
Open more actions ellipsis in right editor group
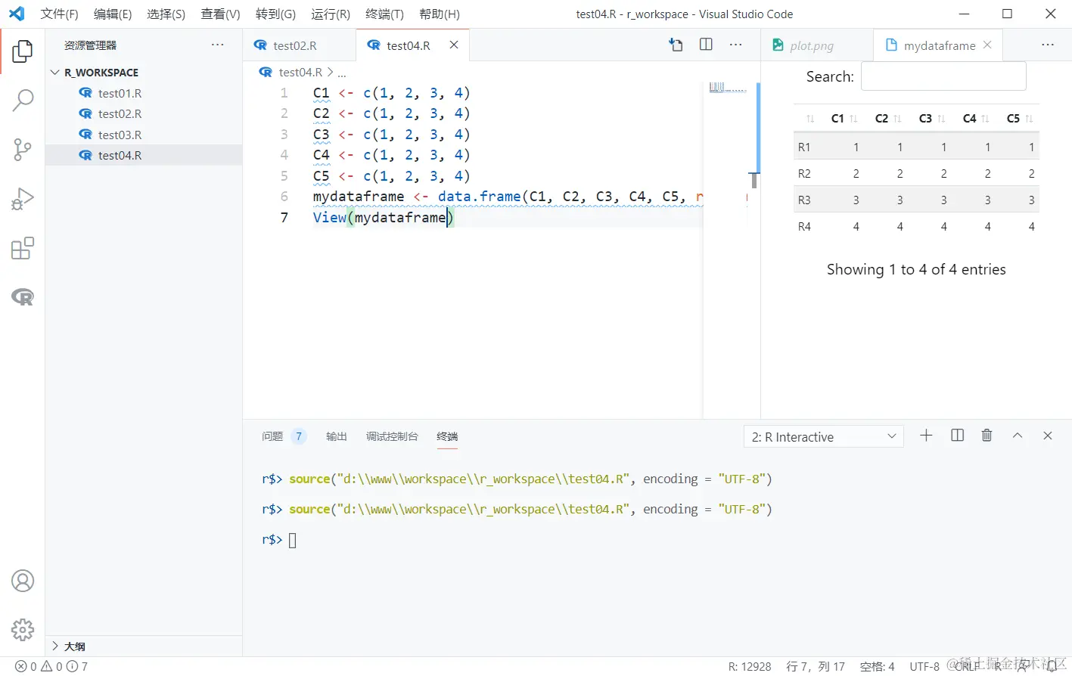click(1048, 45)
